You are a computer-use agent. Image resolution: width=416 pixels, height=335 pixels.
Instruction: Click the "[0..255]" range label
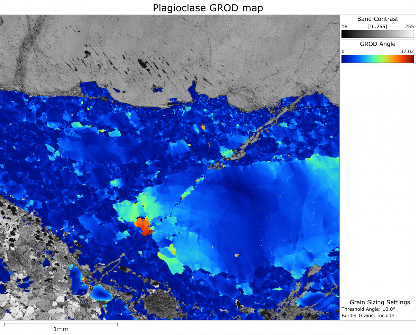[377, 26]
